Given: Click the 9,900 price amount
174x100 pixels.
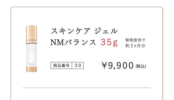Looking at the screenshot, I should [x=121, y=66].
